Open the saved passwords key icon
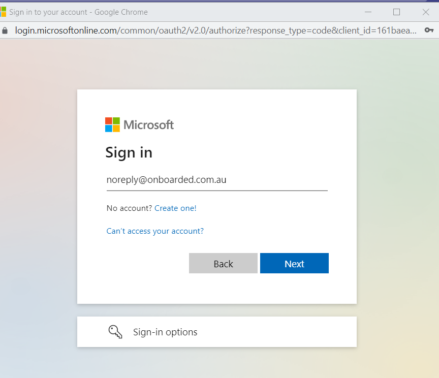 coord(429,30)
